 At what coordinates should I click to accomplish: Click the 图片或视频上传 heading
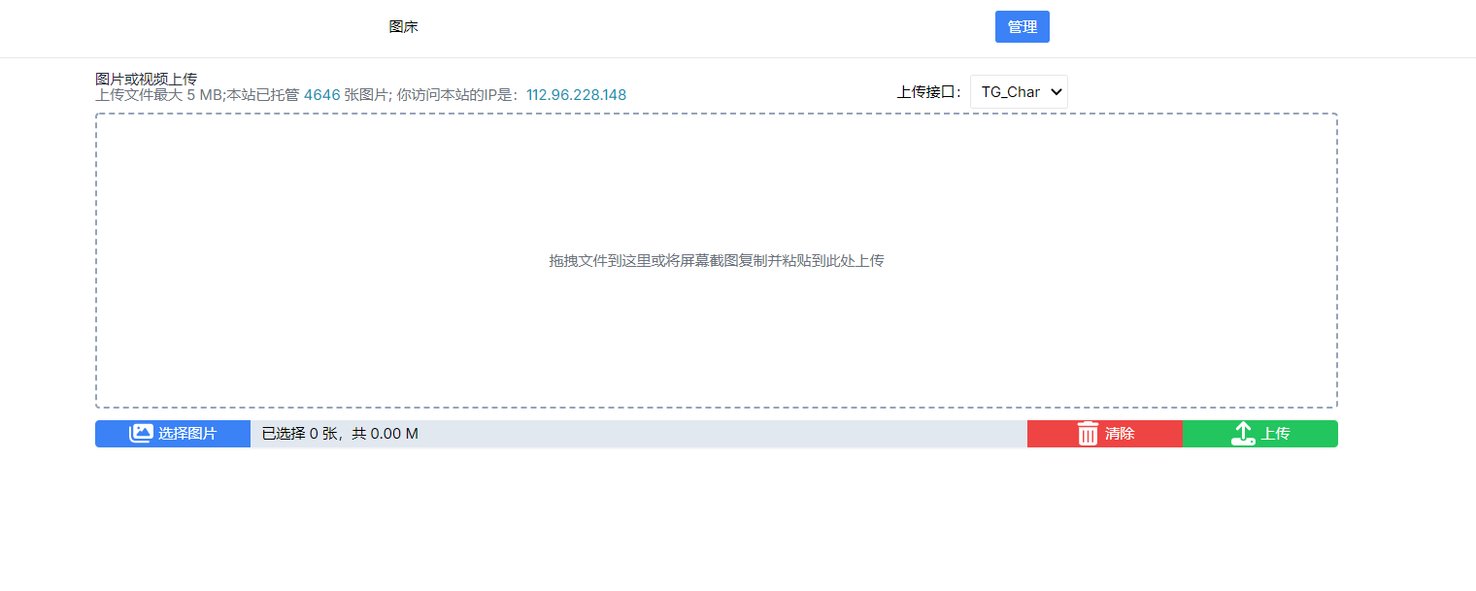146,79
